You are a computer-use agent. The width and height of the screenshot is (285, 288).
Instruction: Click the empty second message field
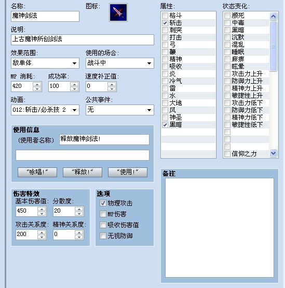[83, 155]
